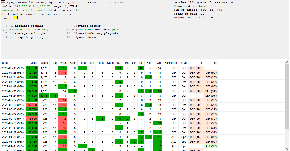Click the red Form 12 cell

click(63, 119)
